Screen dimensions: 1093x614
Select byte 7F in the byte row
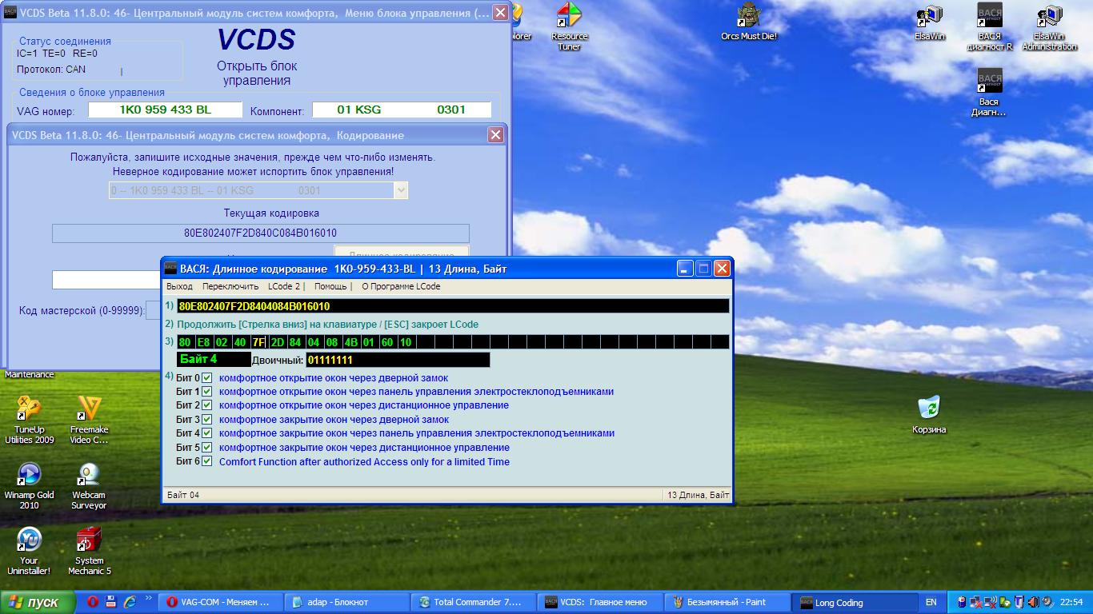point(258,342)
